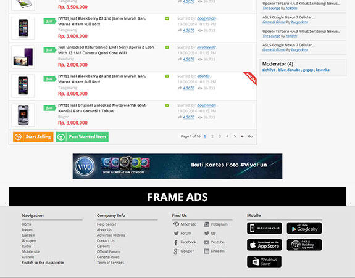Screen dimensions: 355x278
Task: Open moderator blue_danube profile
Action: (x=289, y=70)
